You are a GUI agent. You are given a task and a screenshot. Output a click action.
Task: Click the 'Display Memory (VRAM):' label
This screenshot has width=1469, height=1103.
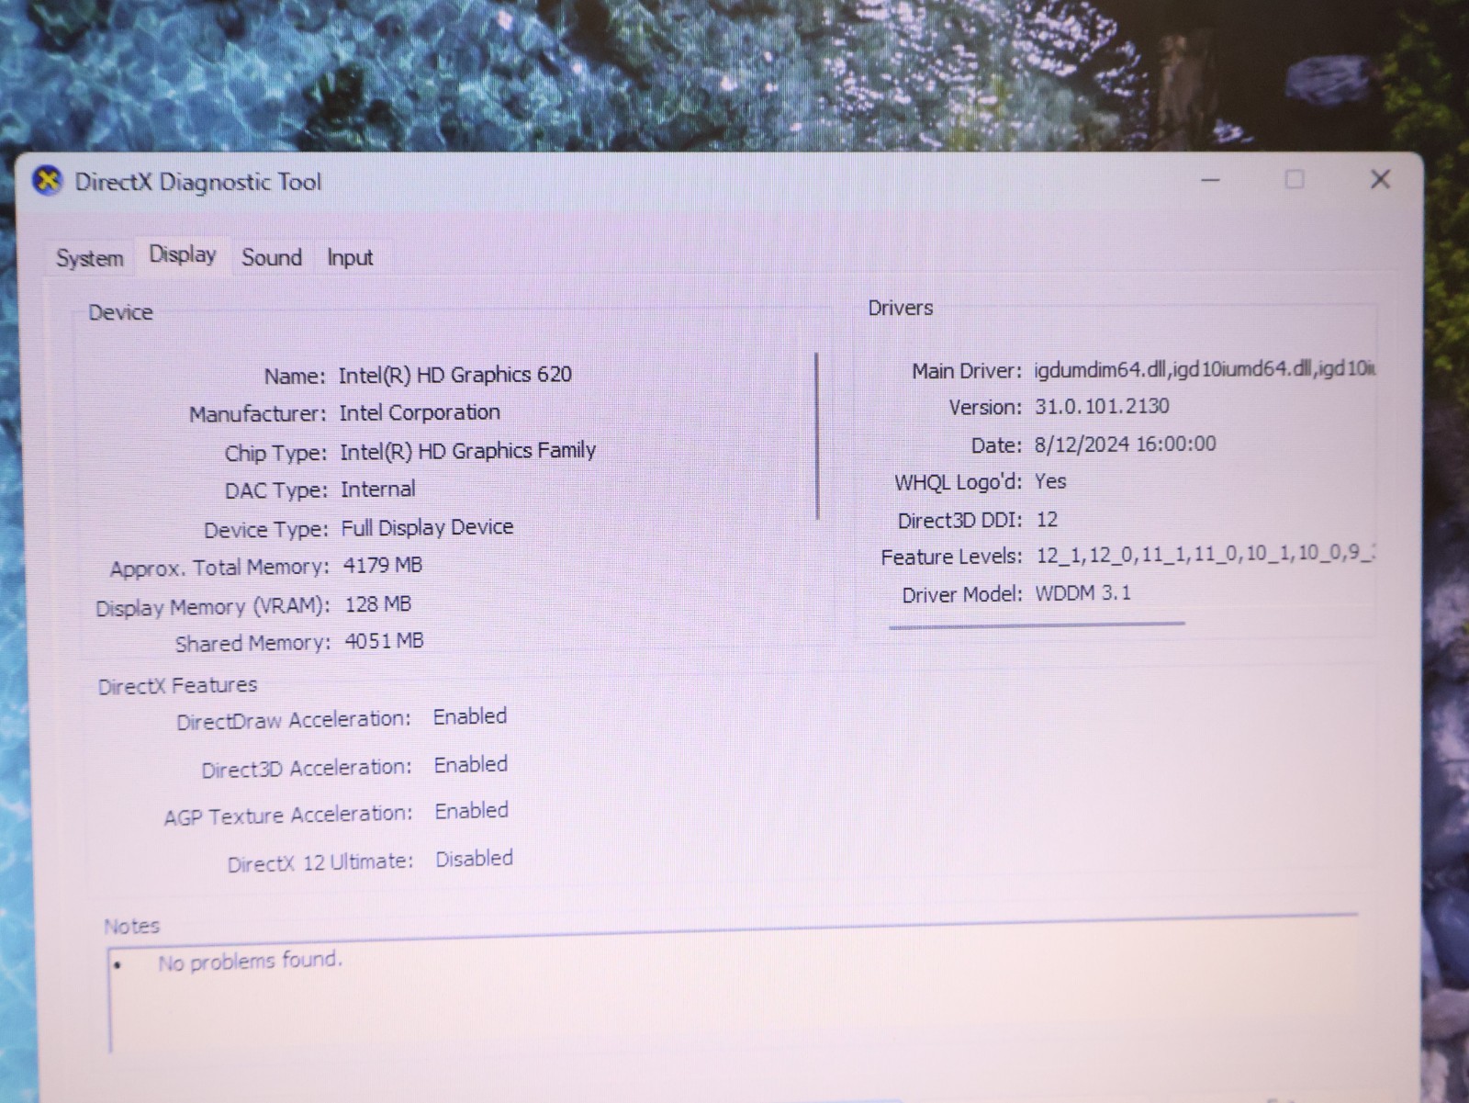pos(213,607)
